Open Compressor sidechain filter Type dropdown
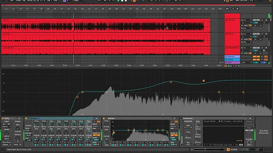The image size is (273, 153). [x=188, y=128]
